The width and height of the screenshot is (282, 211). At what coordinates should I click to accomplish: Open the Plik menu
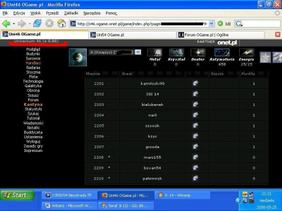[5, 13]
